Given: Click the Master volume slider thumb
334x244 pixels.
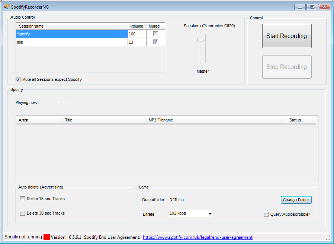Looking at the screenshot, I should (200, 39).
